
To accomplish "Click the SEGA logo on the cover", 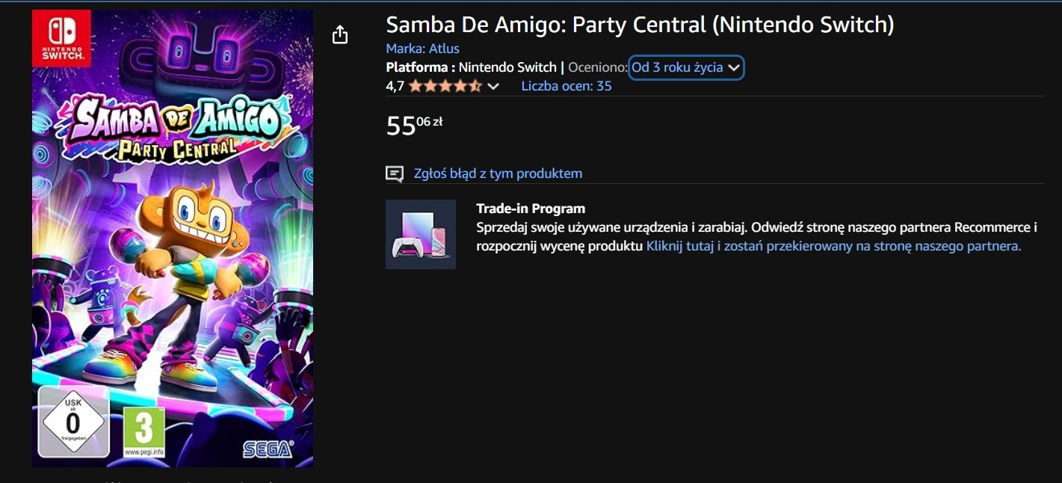I will (x=268, y=449).
